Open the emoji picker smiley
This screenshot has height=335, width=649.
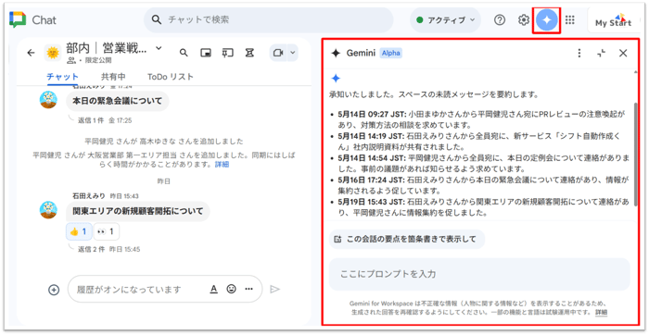(x=232, y=289)
